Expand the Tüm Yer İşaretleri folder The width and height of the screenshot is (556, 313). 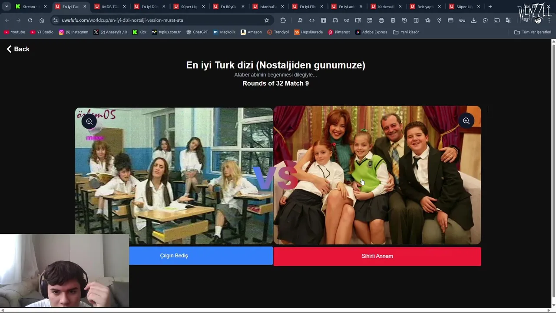(533, 32)
